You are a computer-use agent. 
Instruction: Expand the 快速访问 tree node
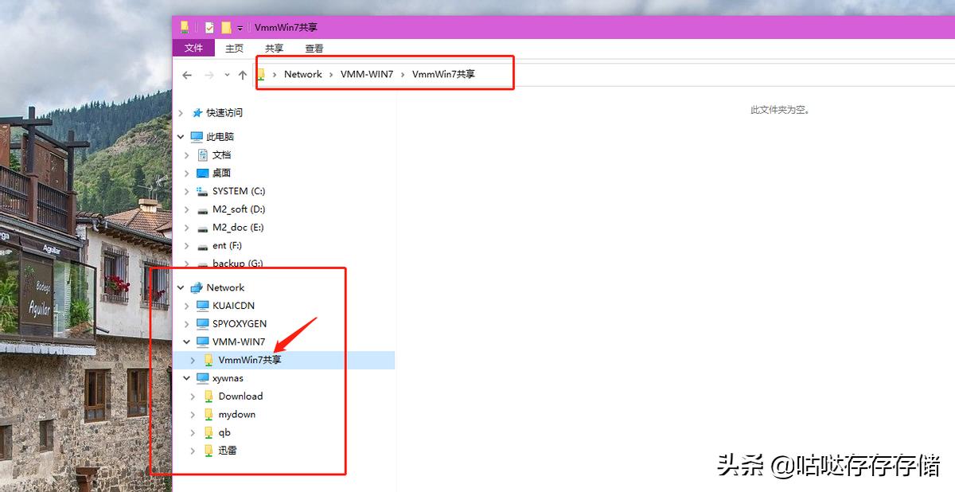click(x=181, y=113)
